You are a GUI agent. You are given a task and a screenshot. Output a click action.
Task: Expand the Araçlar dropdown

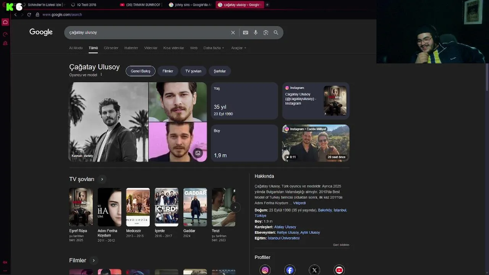(x=238, y=48)
